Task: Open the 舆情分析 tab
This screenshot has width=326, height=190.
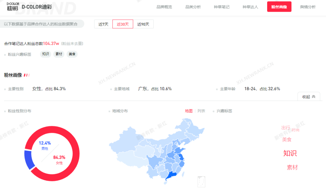Action: 308,7
